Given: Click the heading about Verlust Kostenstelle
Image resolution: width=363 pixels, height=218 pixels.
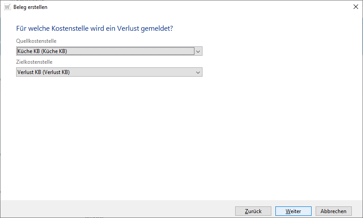Looking at the screenshot, I should [94, 29].
